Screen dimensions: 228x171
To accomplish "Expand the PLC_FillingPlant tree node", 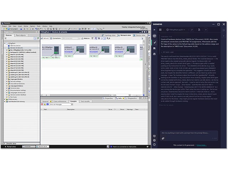I will pyautogui.click(x=7, y=50).
